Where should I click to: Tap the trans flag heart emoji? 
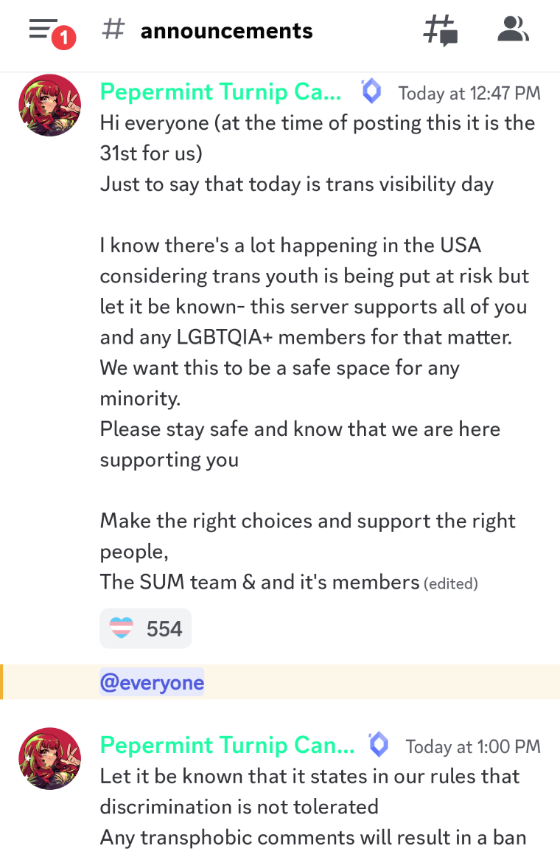coord(122,628)
